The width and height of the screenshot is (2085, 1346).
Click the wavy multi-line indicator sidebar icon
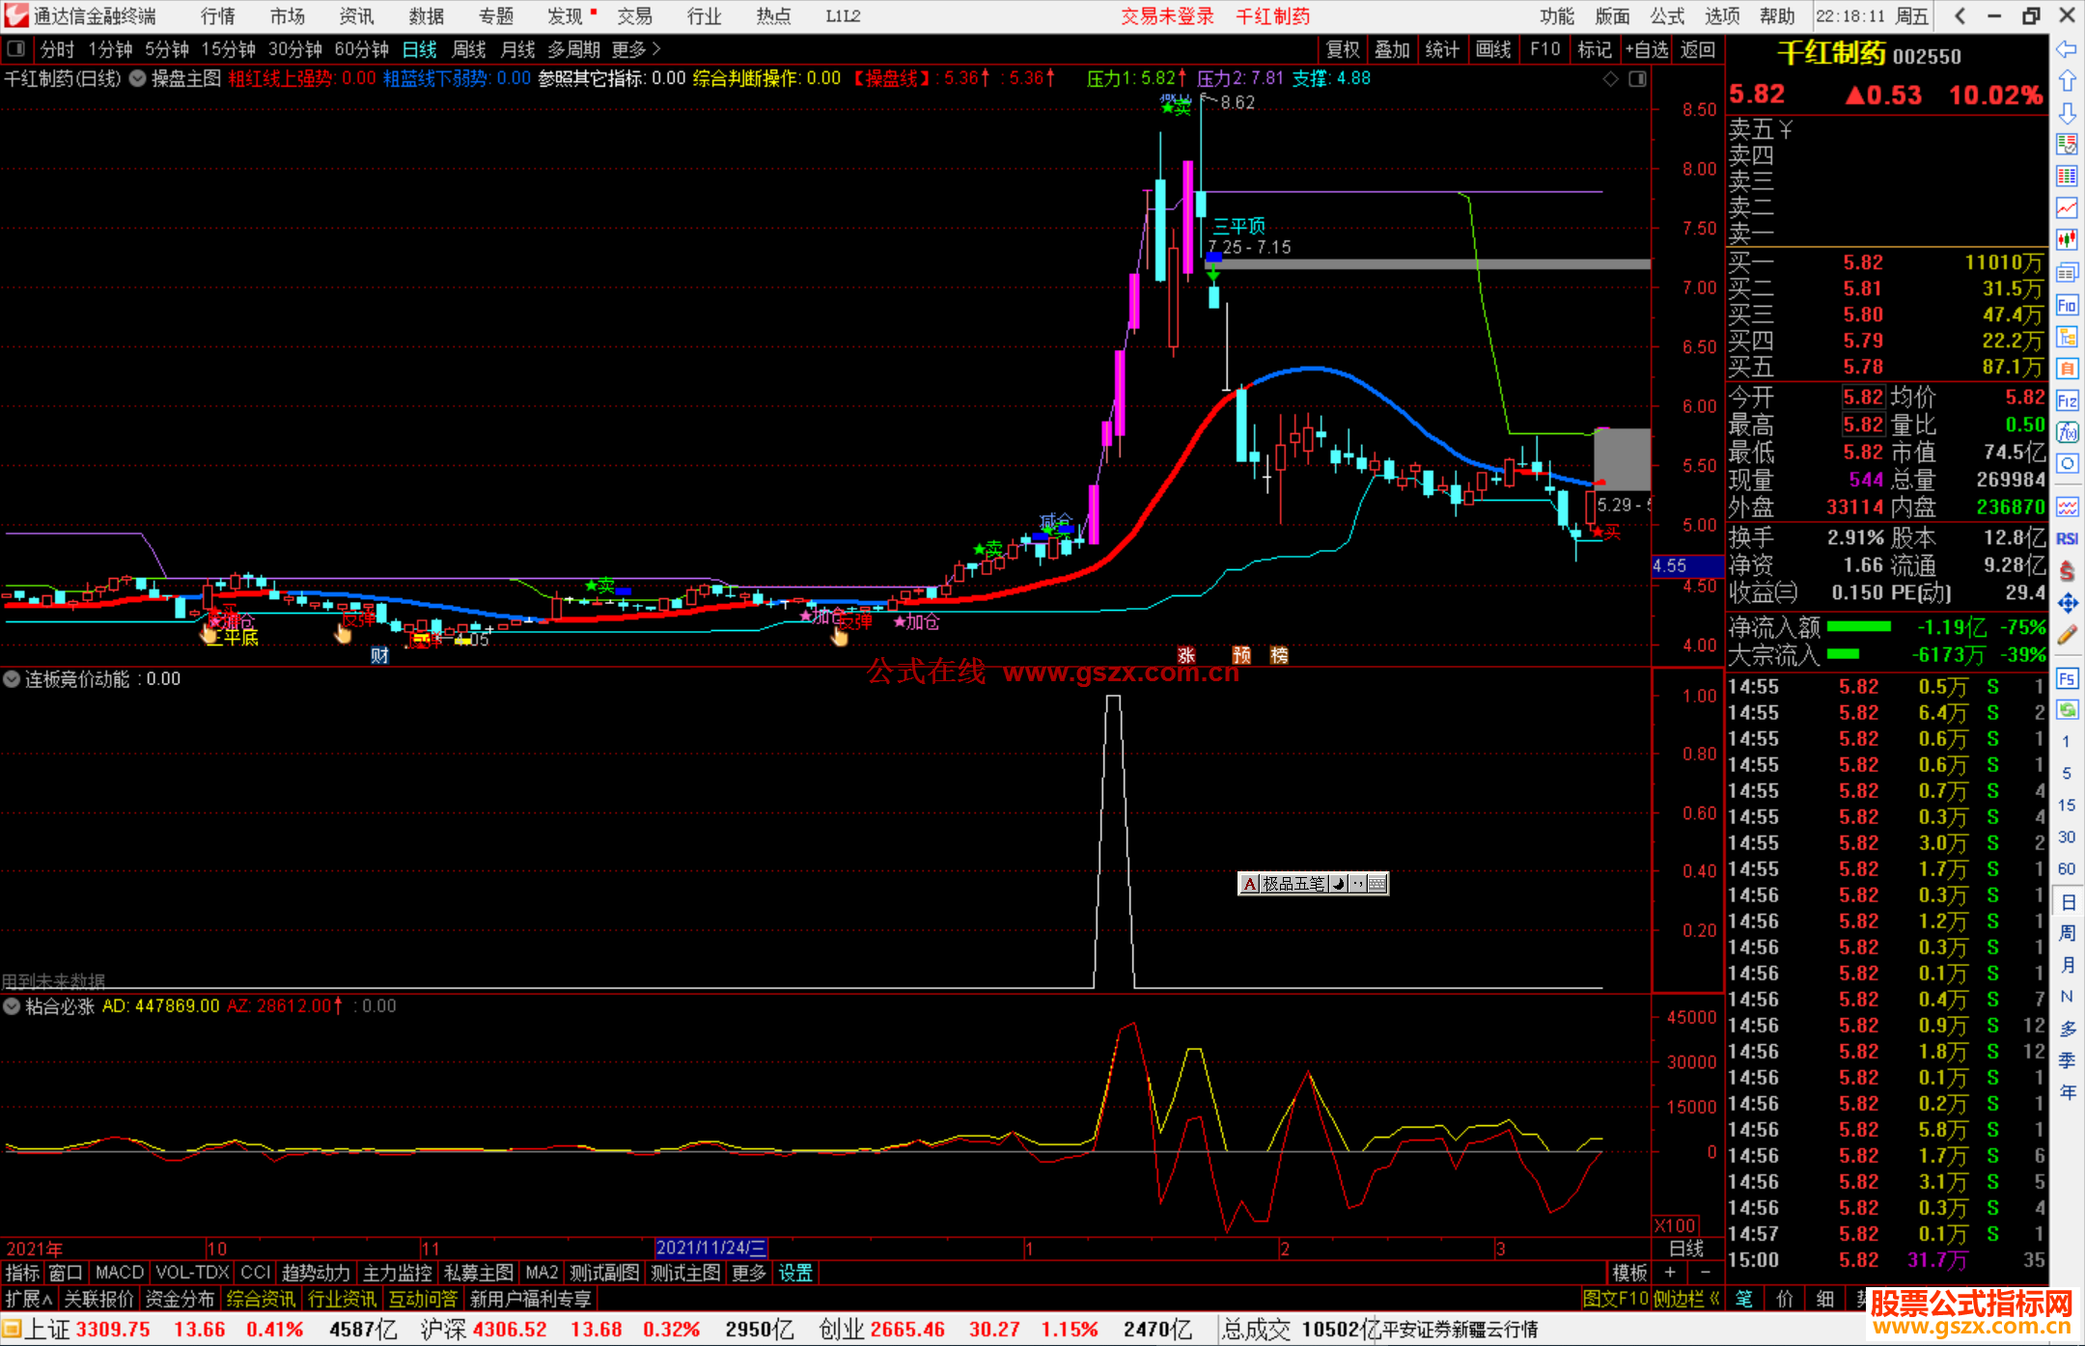click(2067, 507)
